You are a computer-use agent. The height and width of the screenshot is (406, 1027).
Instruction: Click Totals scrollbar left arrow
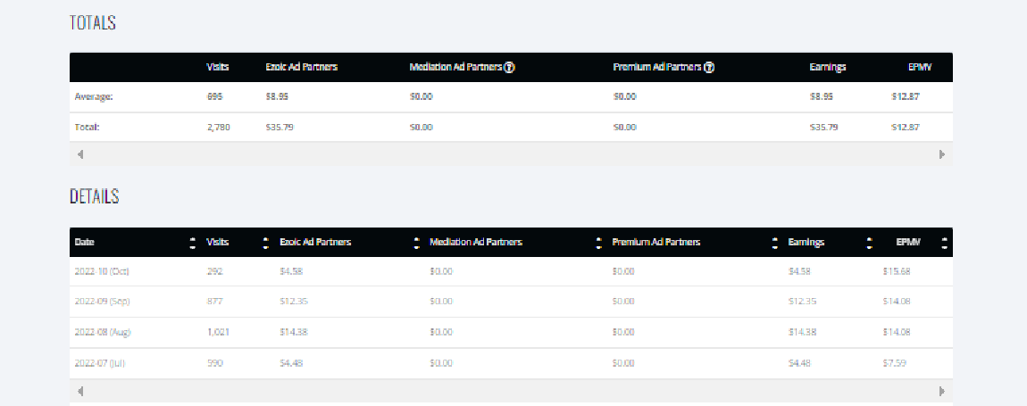click(80, 154)
